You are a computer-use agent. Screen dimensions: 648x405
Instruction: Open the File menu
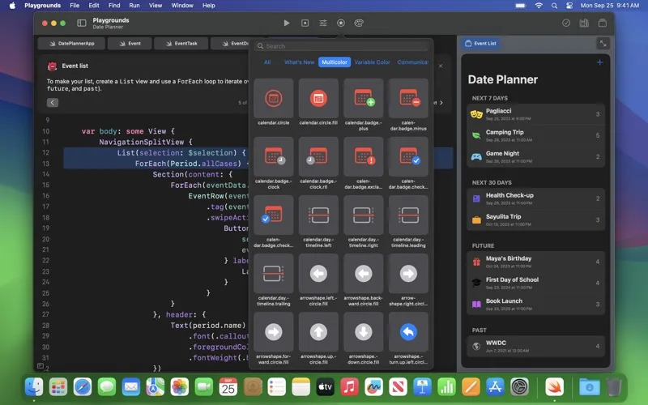(x=75, y=6)
